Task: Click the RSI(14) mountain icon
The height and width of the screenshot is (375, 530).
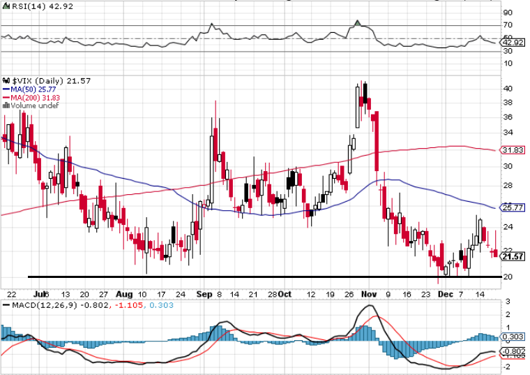Action: pyautogui.click(x=6, y=6)
